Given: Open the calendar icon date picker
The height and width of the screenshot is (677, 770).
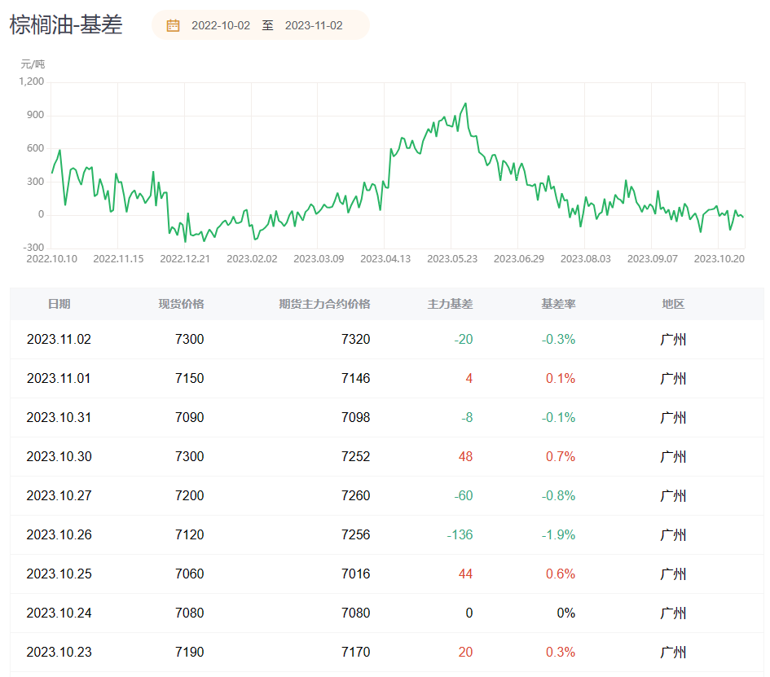Looking at the screenshot, I should [x=173, y=25].
